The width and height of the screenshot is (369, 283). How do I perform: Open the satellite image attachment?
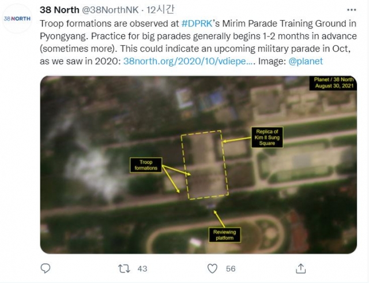(198, 165)
